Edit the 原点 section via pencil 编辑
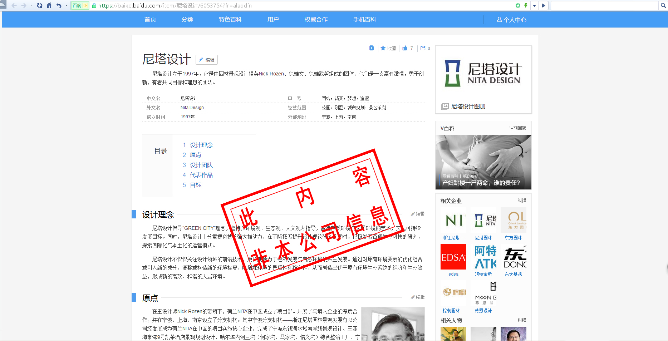This screenshot has width=668, height=341. 418,297
